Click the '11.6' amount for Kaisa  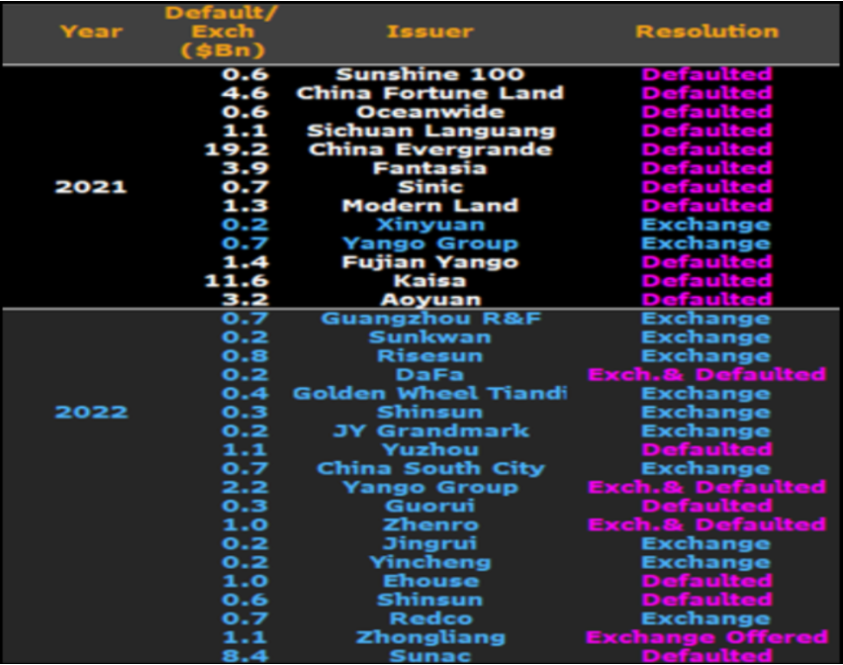click(x=236, y=281)
